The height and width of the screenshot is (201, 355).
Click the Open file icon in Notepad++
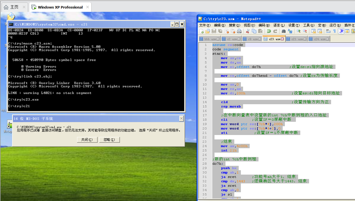coord(208,31)
